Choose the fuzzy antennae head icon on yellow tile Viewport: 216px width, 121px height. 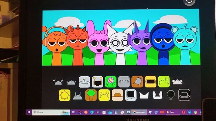pyautogui.click(x=104, y=95)
